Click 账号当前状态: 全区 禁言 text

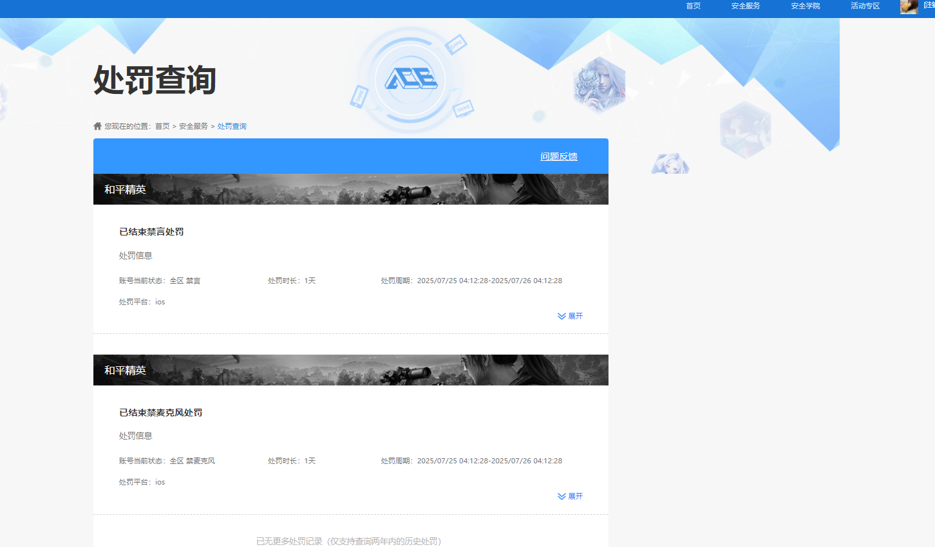(x=160, y=281)
